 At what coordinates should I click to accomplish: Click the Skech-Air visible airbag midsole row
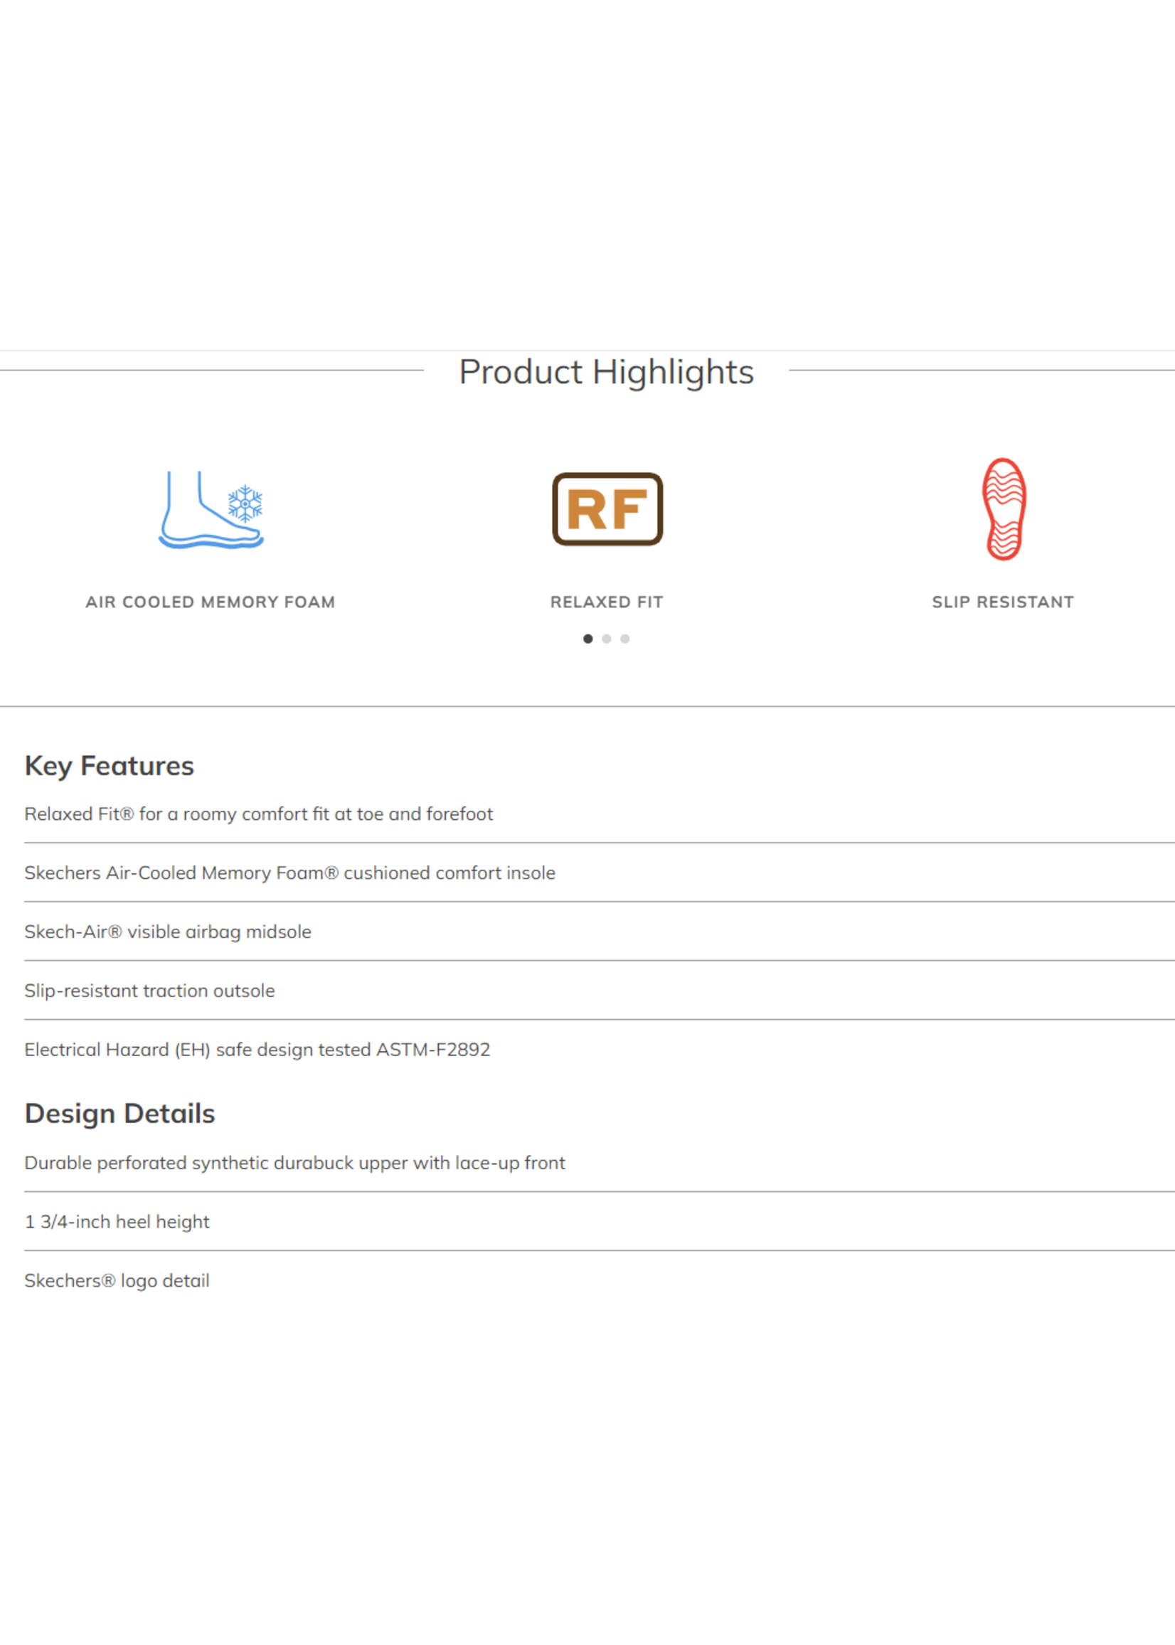click(x=599, y=932)
